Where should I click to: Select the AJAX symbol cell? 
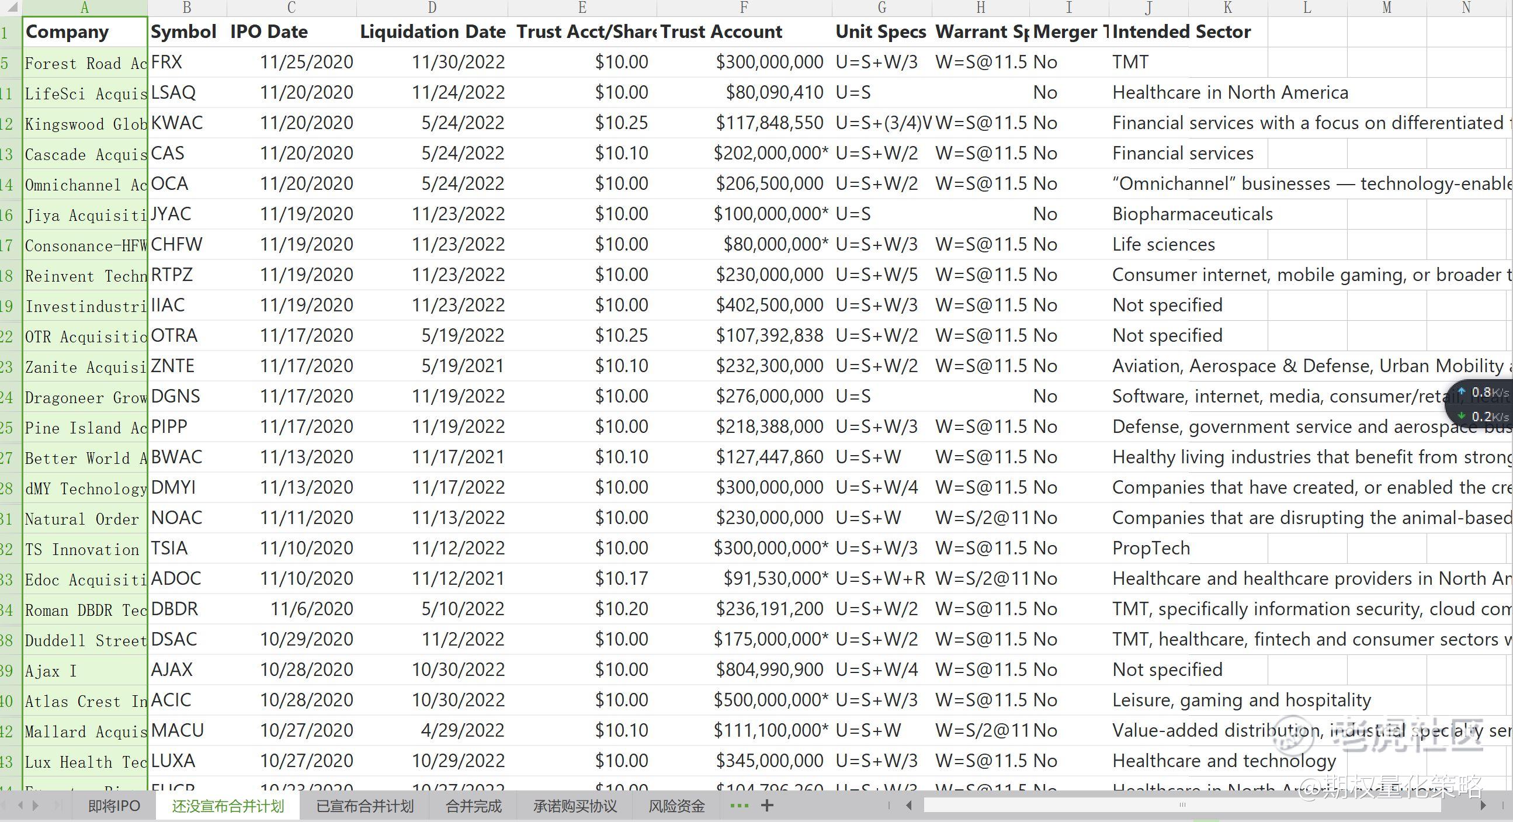coord(187,670)
